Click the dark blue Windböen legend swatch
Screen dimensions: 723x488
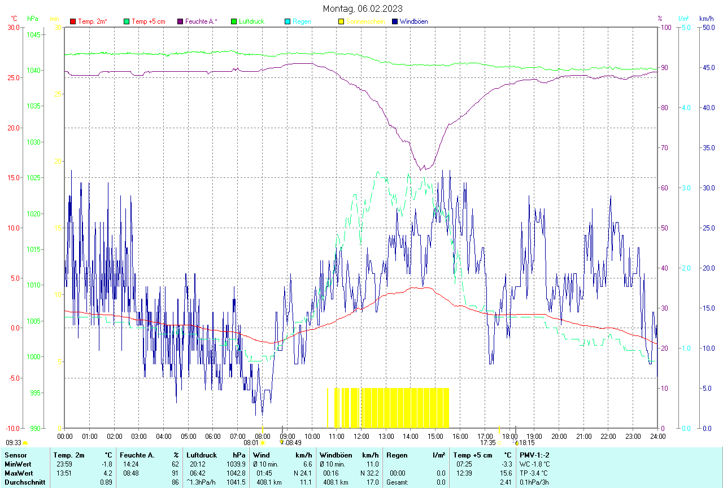tap(395, 21)
